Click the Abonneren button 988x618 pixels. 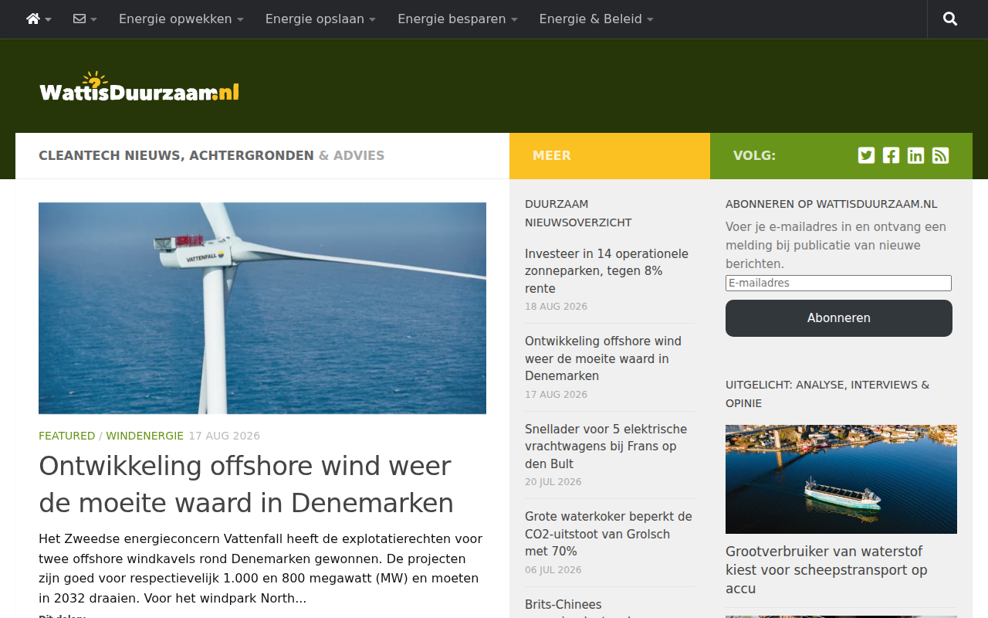(x=839, y=318)
